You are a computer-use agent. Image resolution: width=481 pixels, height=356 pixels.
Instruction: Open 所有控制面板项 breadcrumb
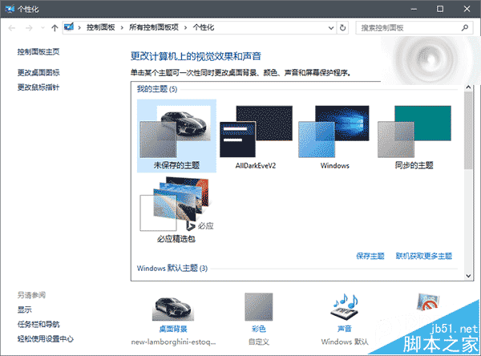(x=154, y=27)
